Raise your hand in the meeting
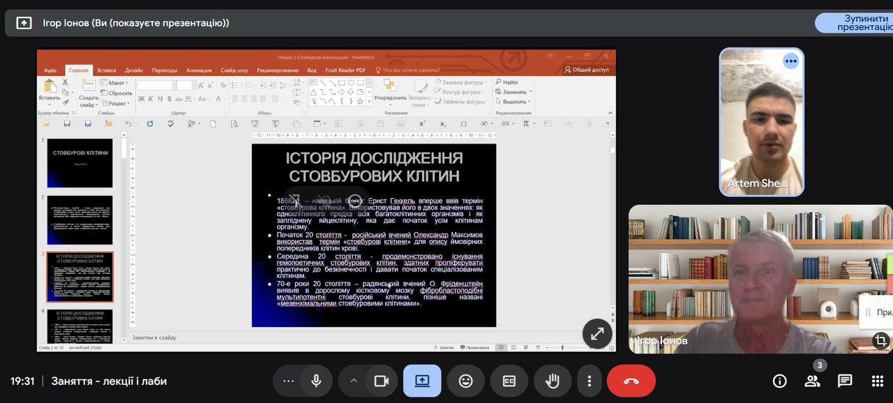 click(x=553, y=381)
